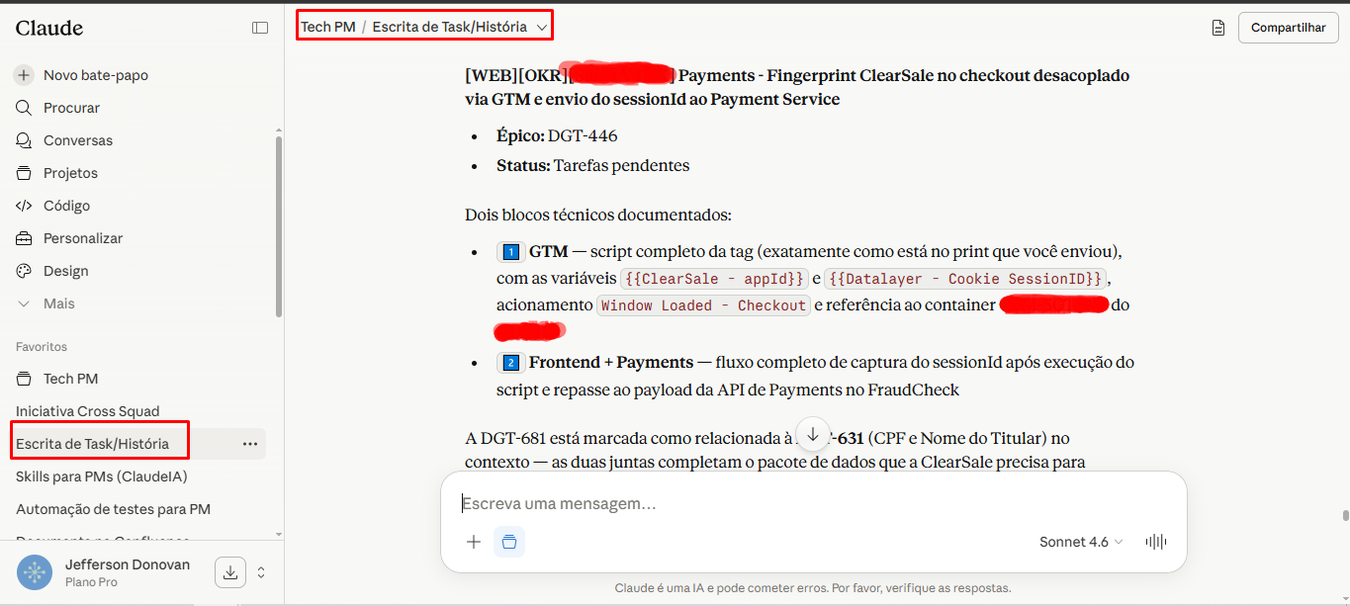Click the sidebar vertical scrollbar
Screen dimensions: 1350x606
point(279,227)
